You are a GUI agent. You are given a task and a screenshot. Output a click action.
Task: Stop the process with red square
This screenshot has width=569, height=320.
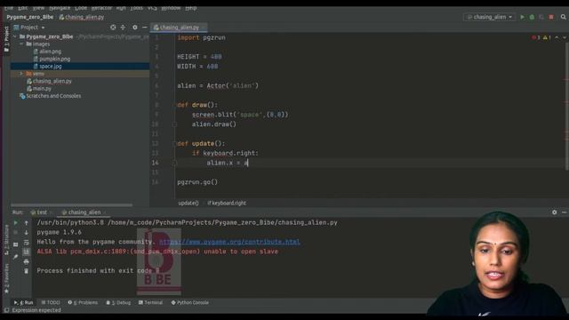[x=551, y=17]
